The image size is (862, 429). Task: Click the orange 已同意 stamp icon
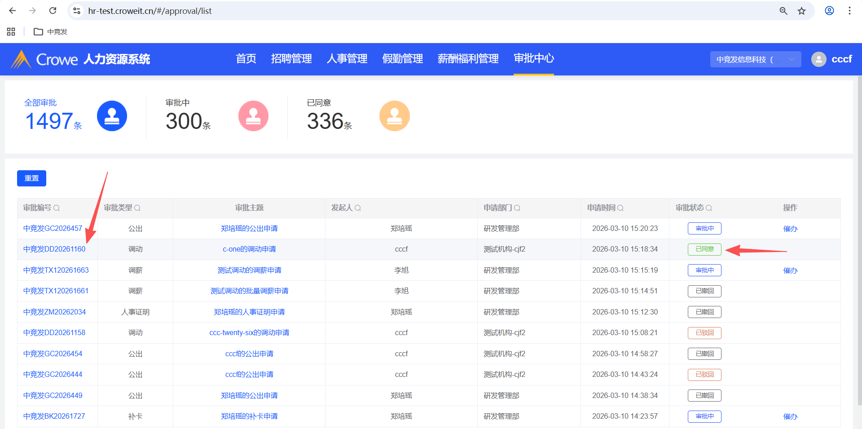(394, 116)
